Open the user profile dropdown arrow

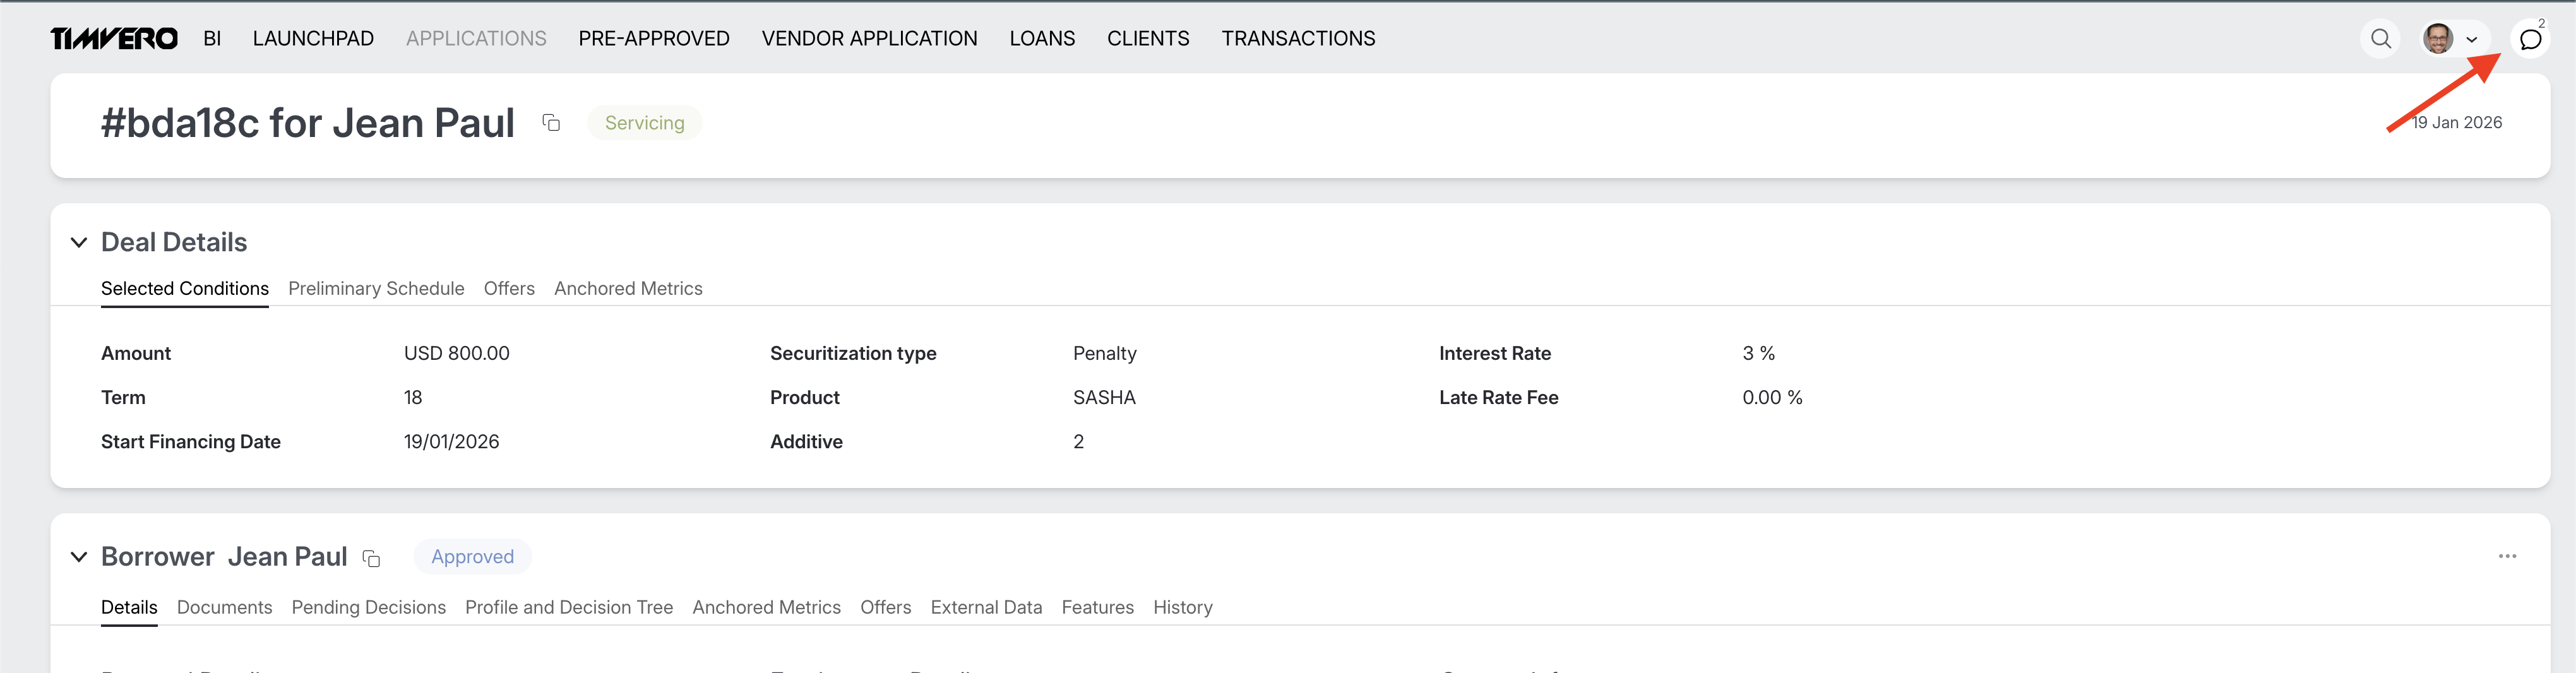coord(2471,40)
